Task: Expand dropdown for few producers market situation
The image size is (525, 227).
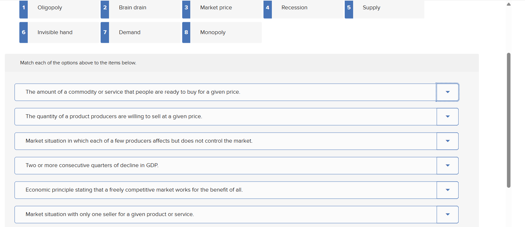Action: point(447,141)
